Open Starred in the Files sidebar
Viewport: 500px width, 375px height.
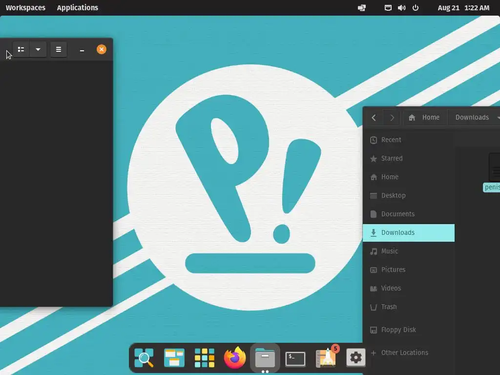point(409,159)
